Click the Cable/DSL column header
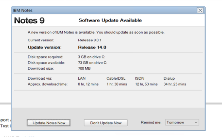222x137 pixels. click(116, 78)
